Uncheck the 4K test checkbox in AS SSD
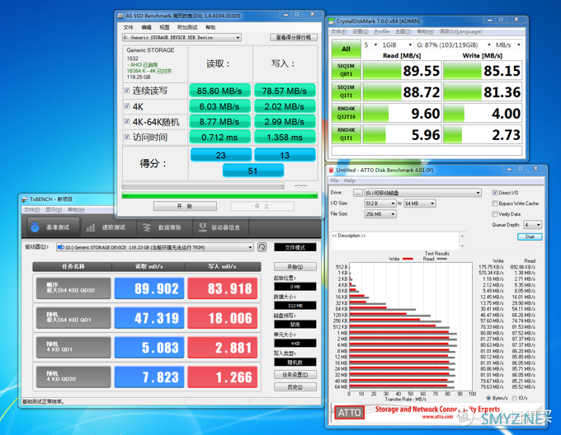Image resolution: width=561 pixels, height=435 pixels. coord(127,106)
